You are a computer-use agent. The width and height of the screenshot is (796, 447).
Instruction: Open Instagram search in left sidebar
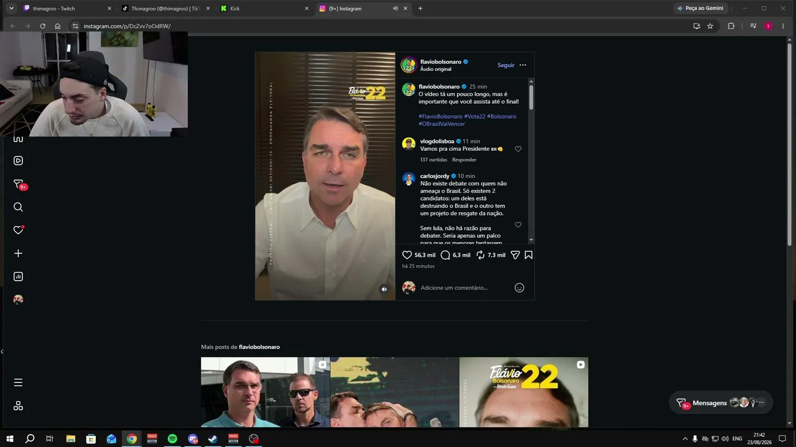pyautogui.click(x=18, y=207)
